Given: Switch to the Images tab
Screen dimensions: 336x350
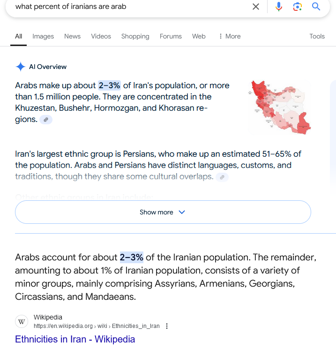Looking at the screenshot, I should [43, 36].
